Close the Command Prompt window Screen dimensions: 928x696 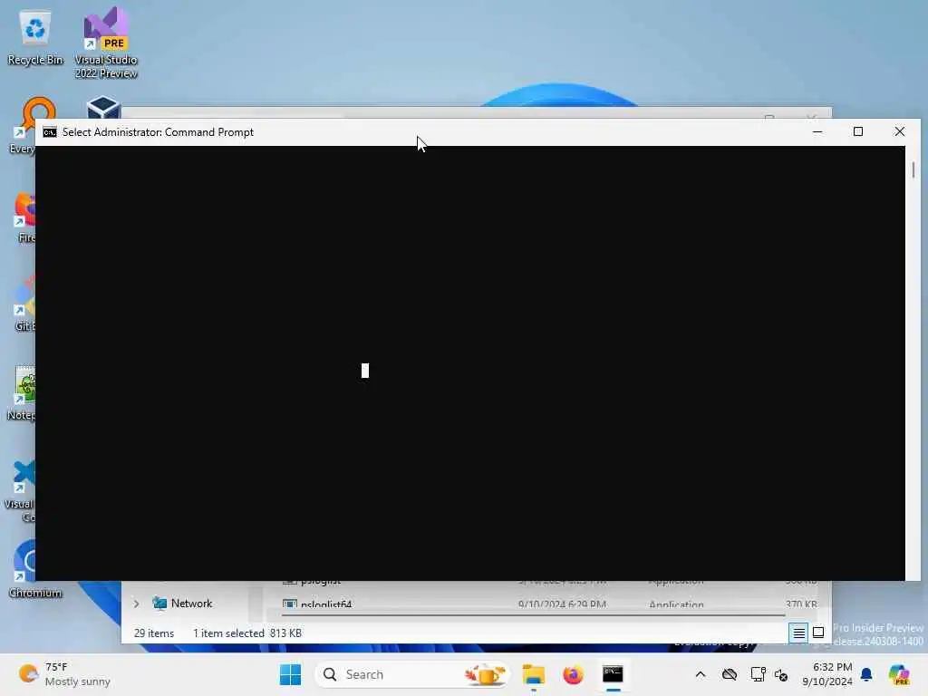[900, 131]
